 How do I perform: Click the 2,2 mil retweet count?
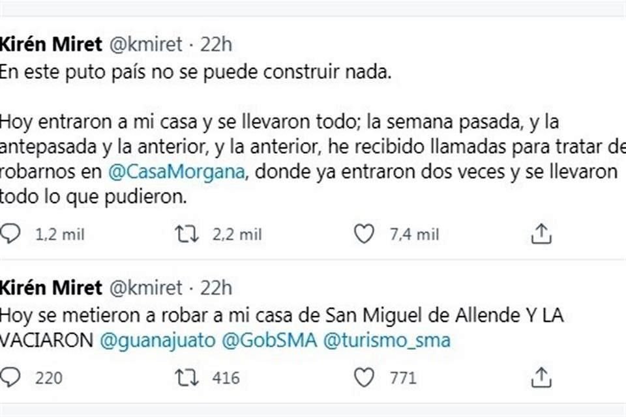[x=237, y=233]
